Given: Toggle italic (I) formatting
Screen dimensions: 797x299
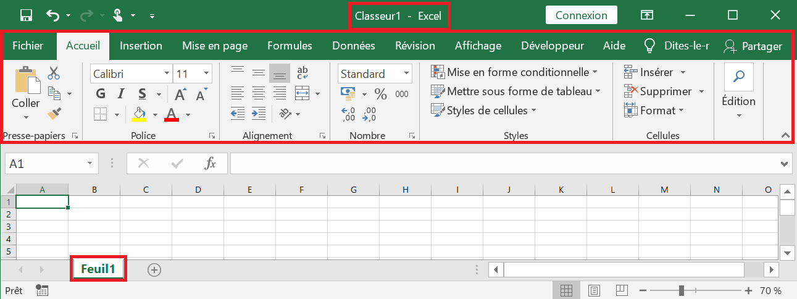Looking at the screenshot, I should pos(121,94).
